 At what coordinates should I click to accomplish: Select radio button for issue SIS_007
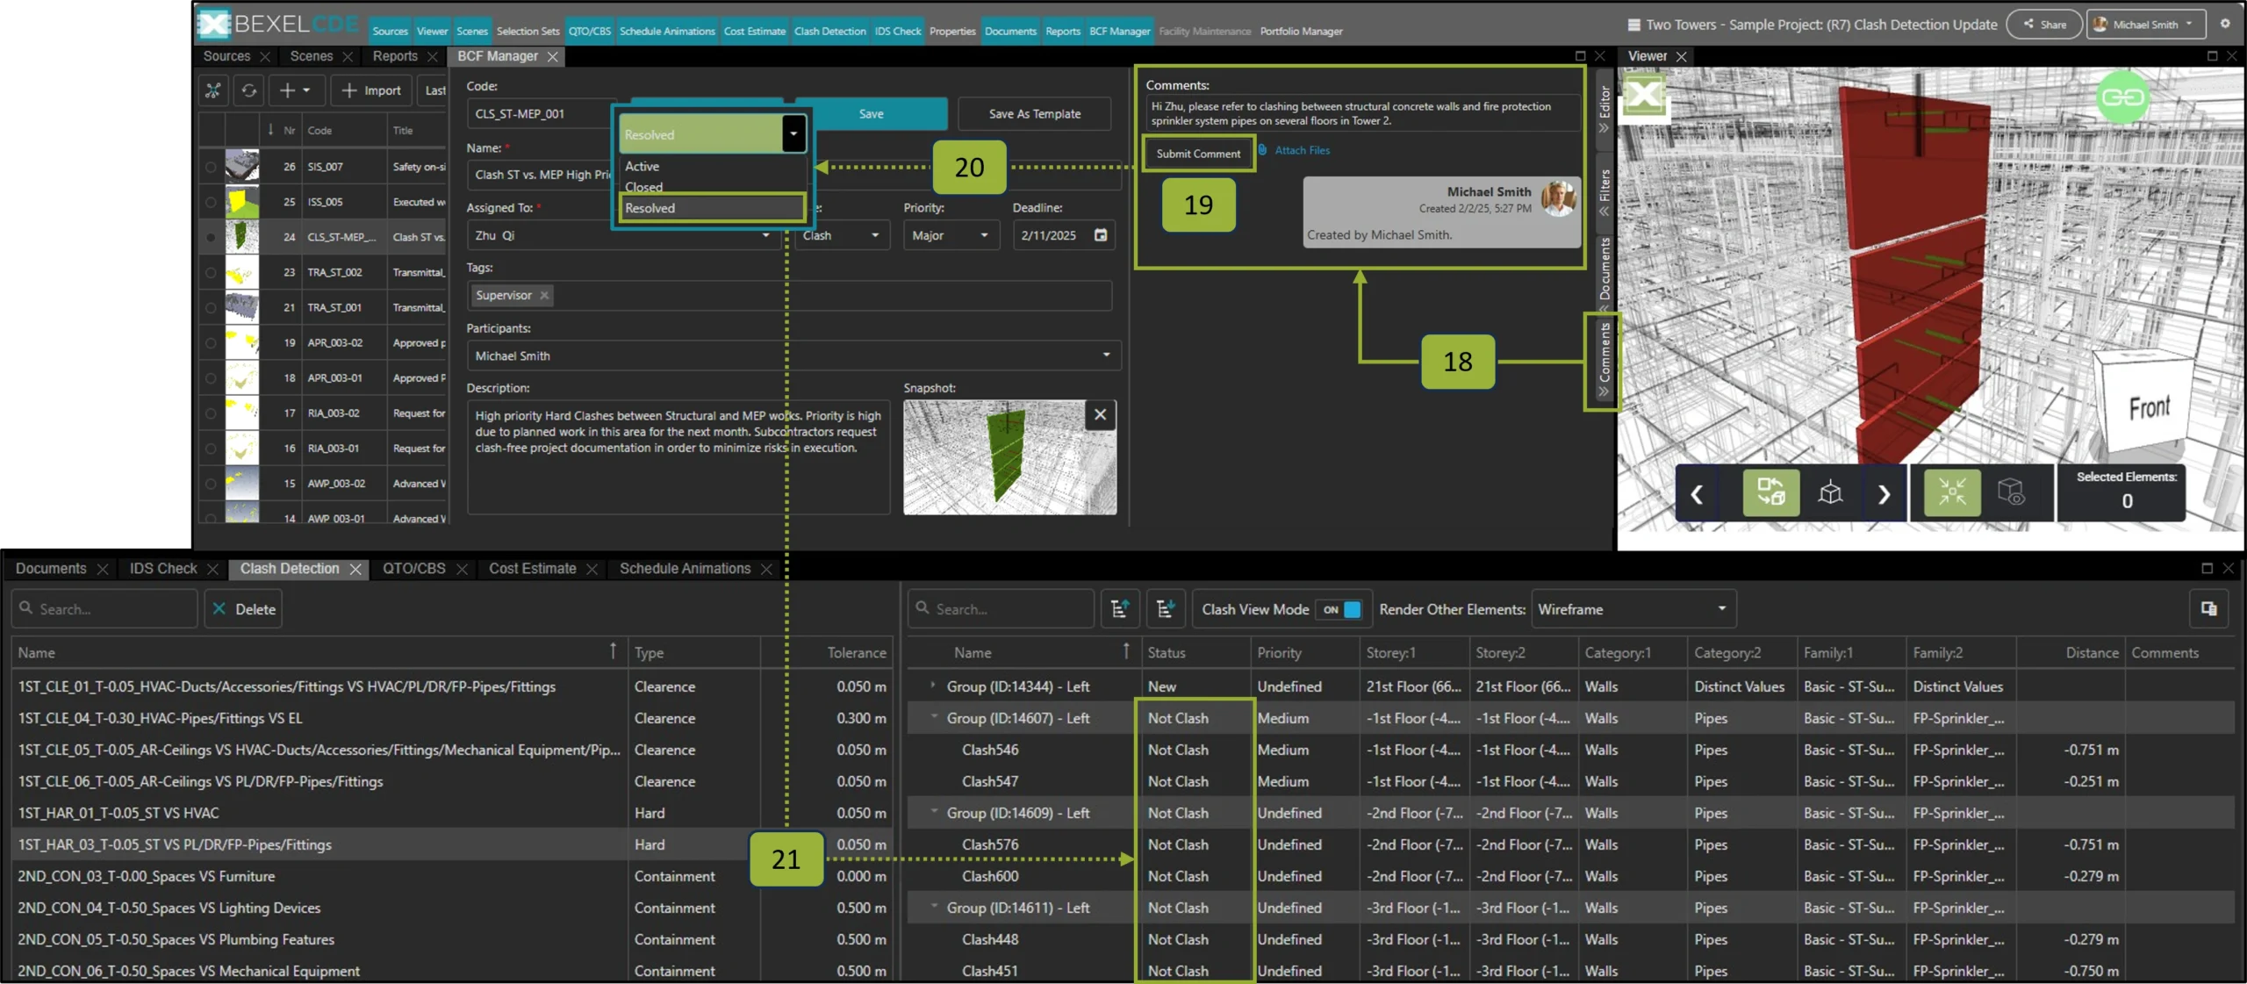[x=211, y=167]
